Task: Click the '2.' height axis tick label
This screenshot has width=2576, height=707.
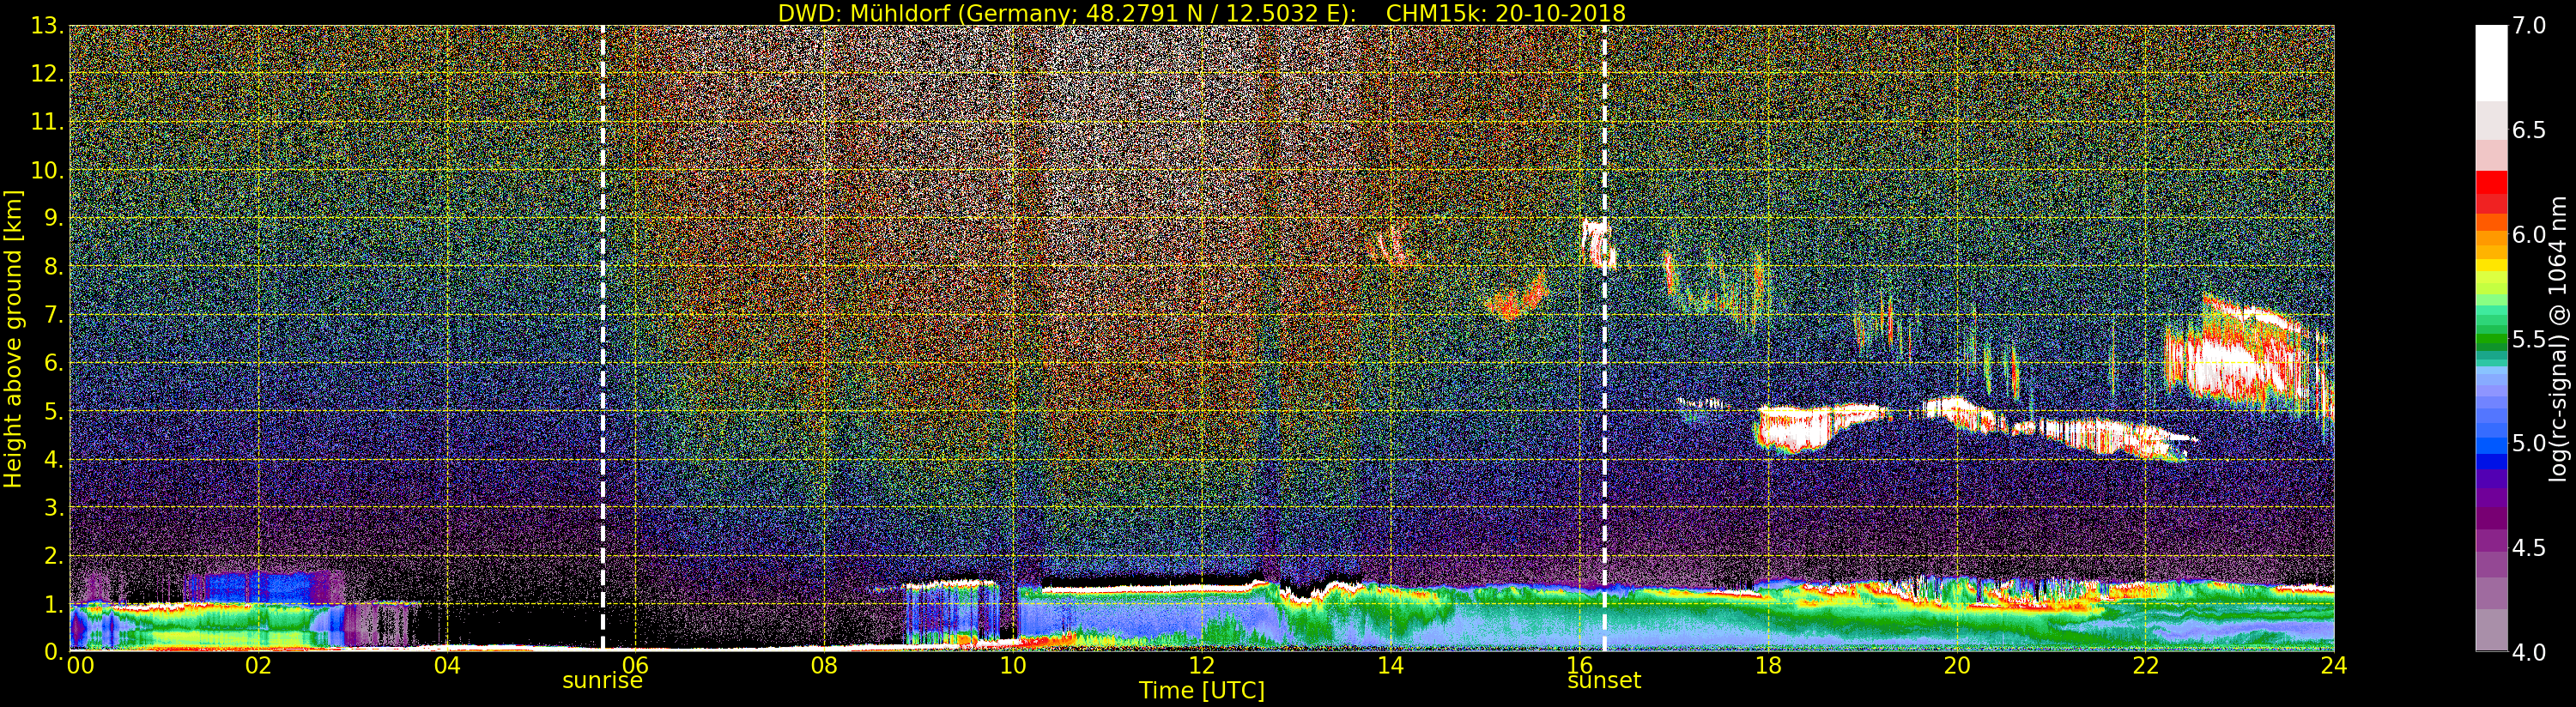Action: pos(53,555)
